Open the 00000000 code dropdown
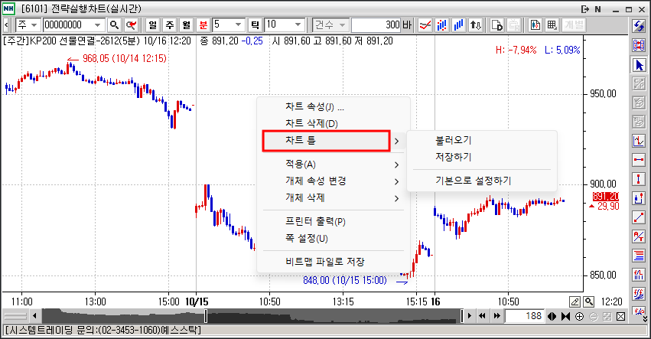 click(x=98, y=25)
